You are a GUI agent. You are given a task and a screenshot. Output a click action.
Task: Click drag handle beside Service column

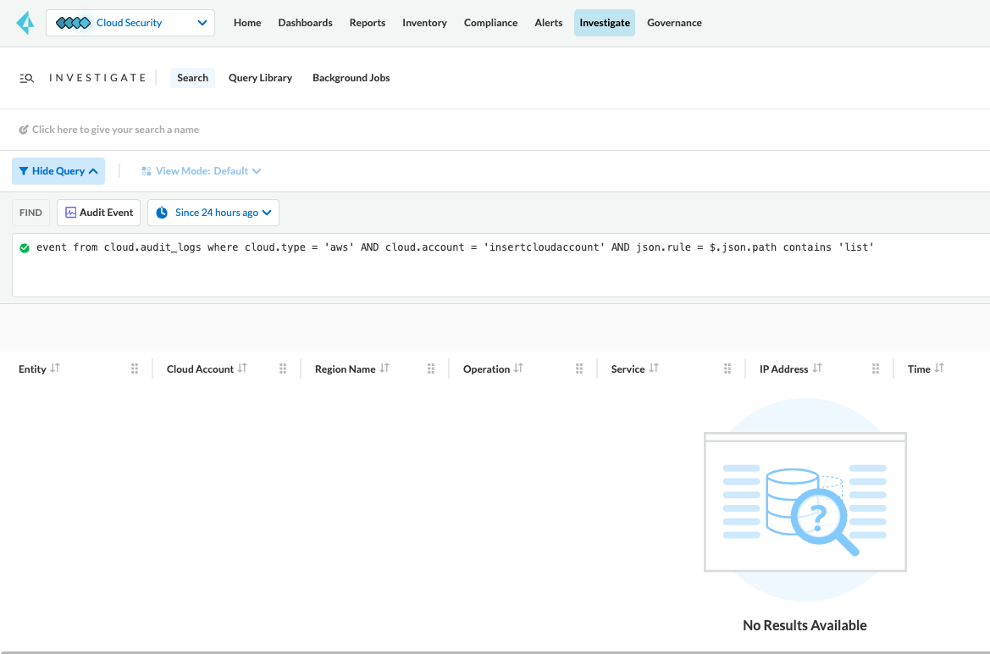[727, 369]
